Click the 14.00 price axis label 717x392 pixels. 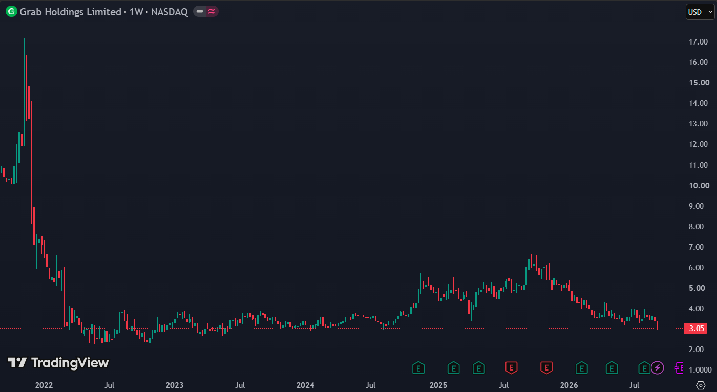pos(699,103)
